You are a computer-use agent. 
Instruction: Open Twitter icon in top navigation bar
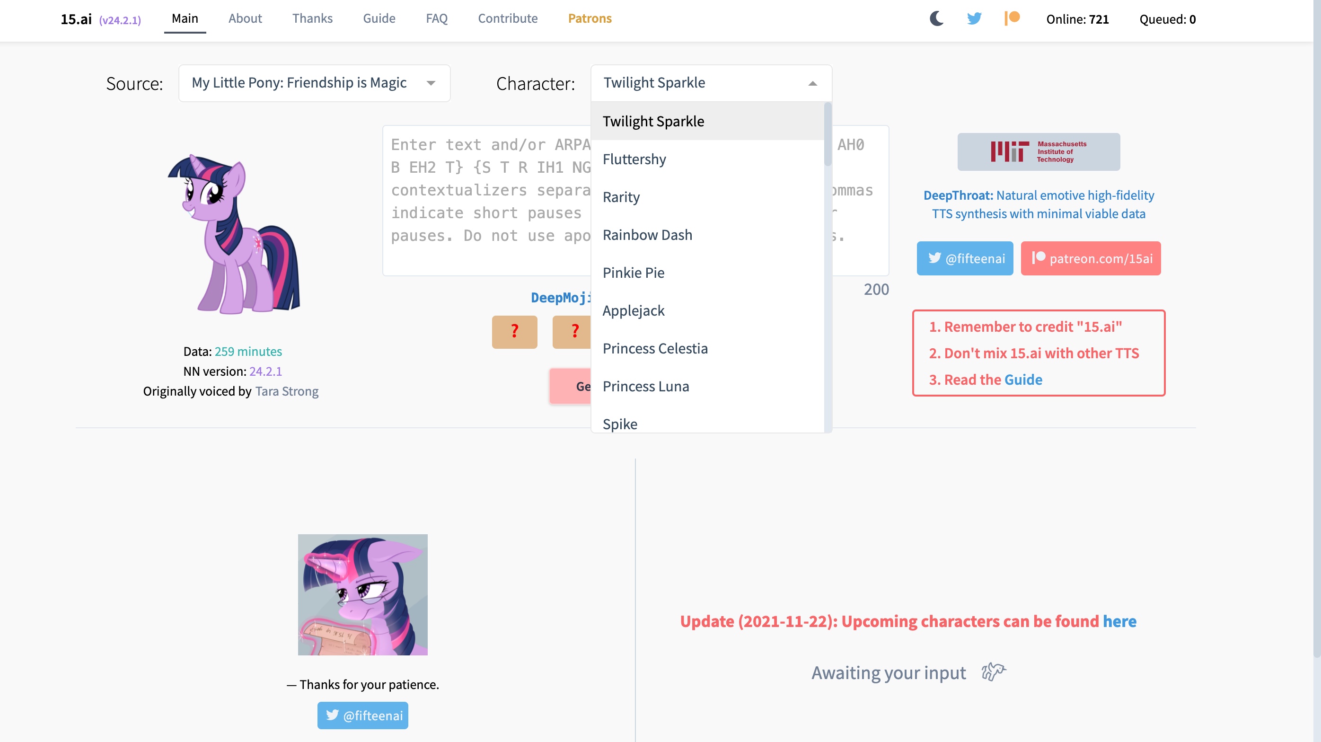point(974,19)
